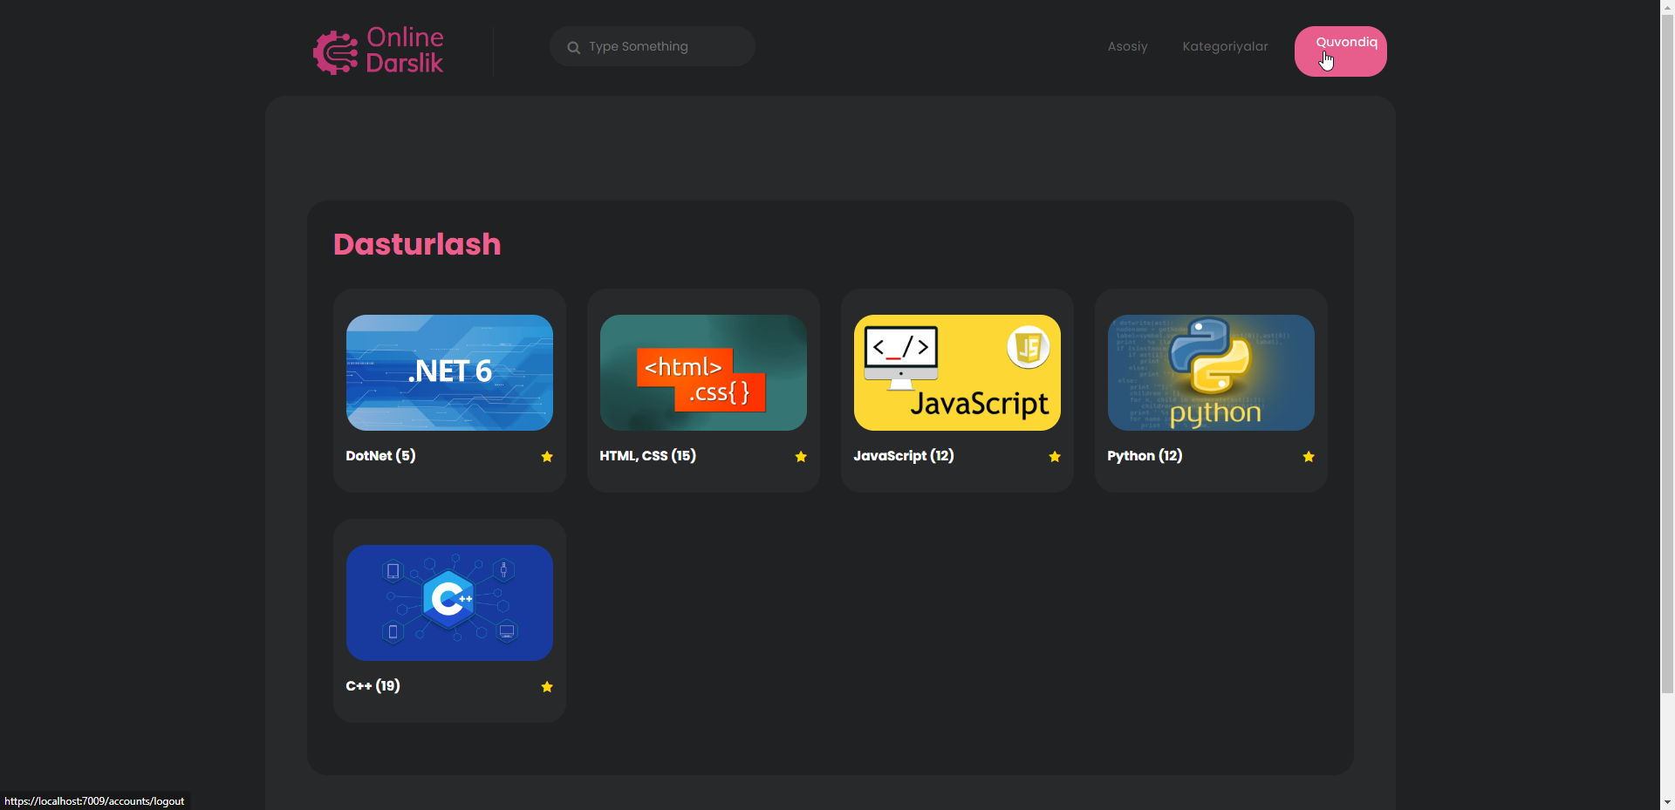Open the Python (12) course thumbnail
This screenshot has height=810, width=1675.
click(x=1211, y=372)
